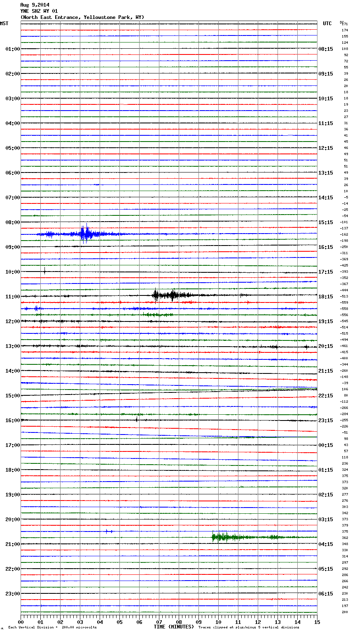Click minute label '03' on the bottom axis
This screenshot has height=633, width=350.
80,622
